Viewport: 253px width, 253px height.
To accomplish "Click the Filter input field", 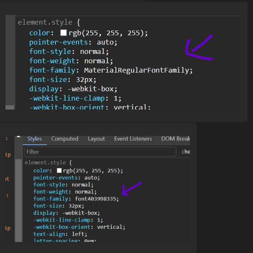I will click(x=100, y=152).
